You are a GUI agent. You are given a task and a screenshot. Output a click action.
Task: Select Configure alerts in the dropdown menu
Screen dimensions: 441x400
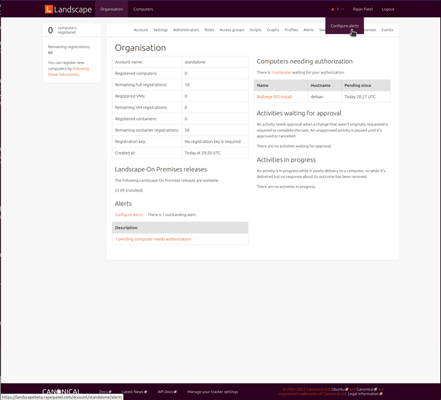tap(344, 26)
